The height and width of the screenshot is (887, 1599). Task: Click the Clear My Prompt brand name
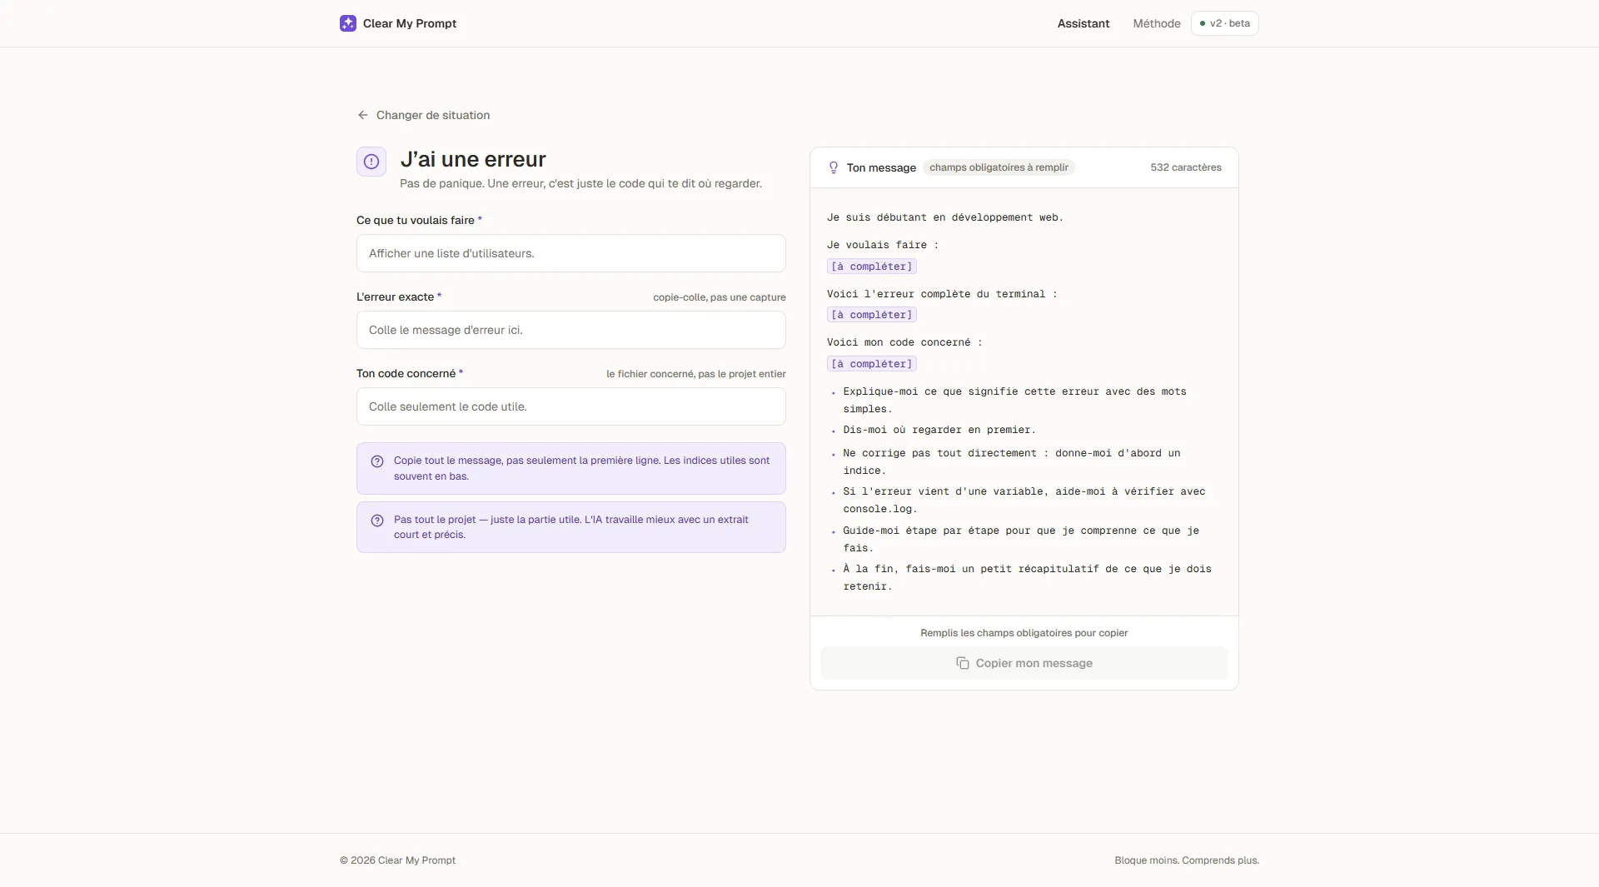tap(410, 23)
